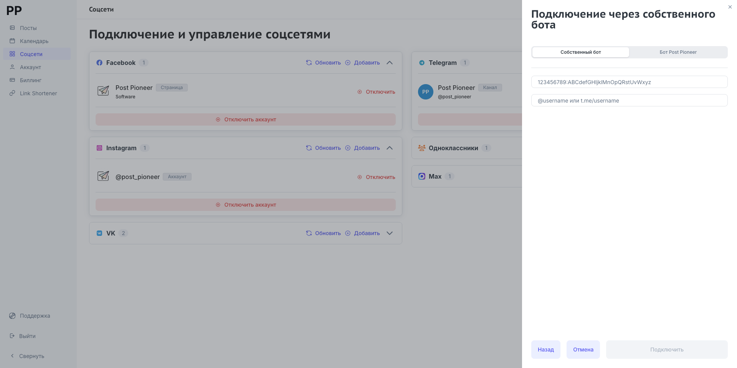Click the Facebook refresh icon
This screenshot has width=737, height=368.
(x=309, y=63)
